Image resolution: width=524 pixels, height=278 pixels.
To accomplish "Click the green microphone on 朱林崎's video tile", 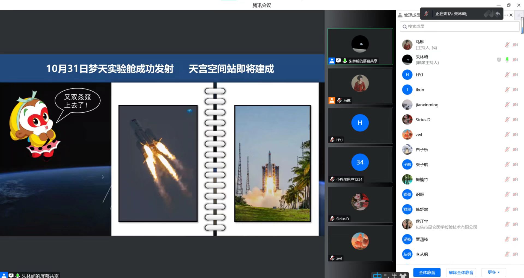I will coord(345,61).
